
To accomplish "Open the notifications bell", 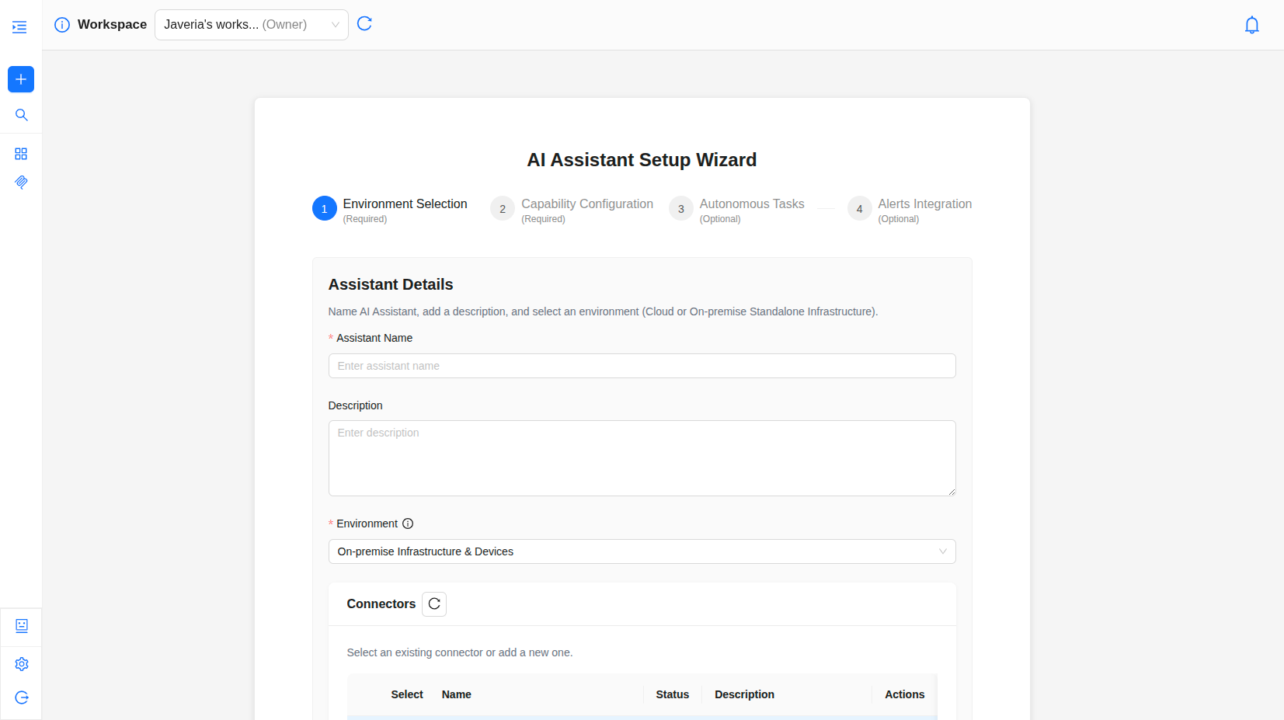I will (x=1251, y=25).
